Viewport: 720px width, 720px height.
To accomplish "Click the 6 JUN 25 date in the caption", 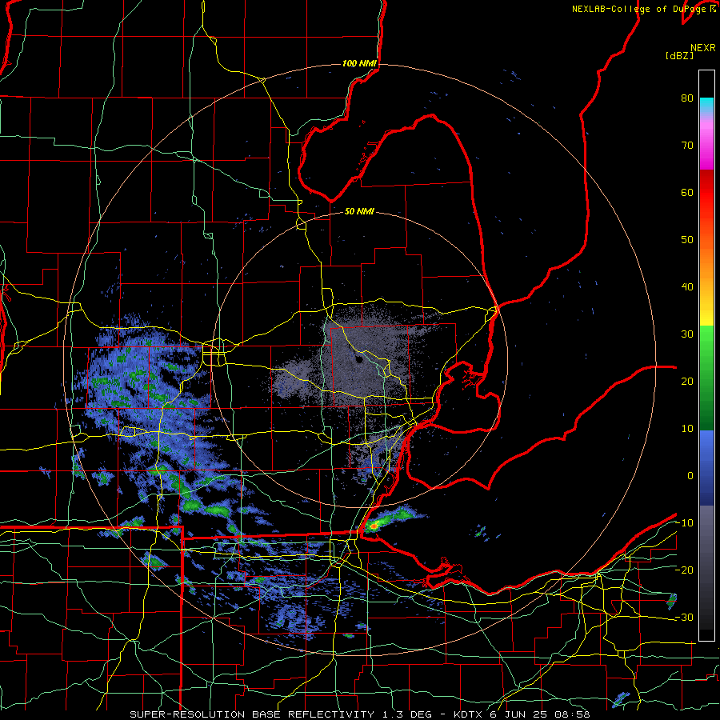I will (518, 714).
